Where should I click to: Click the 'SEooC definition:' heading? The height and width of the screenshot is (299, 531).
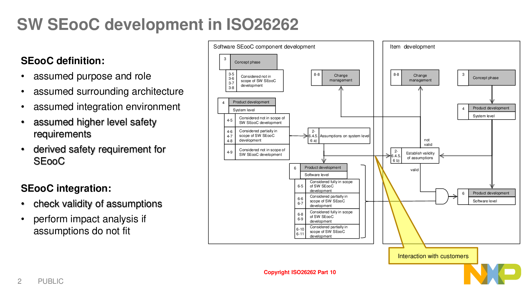(63, 61)
